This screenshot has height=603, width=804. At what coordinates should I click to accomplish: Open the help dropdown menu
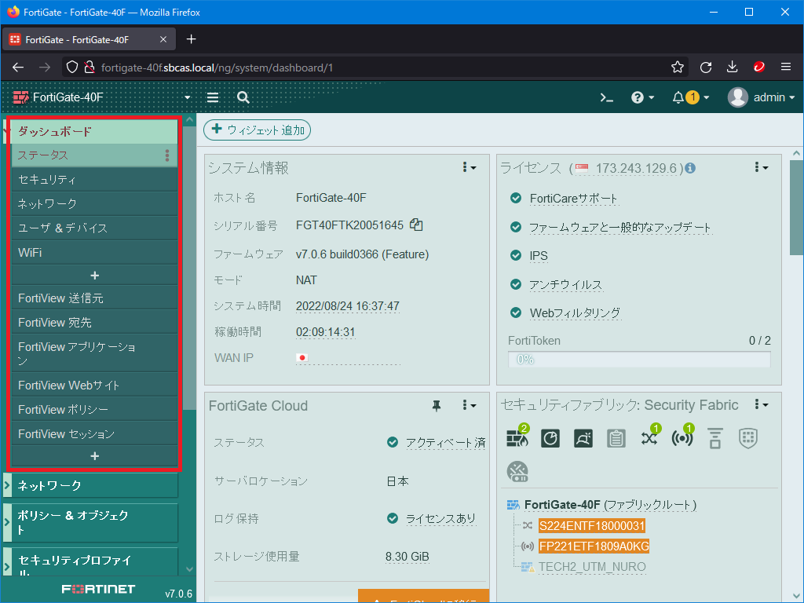[642, 97]
